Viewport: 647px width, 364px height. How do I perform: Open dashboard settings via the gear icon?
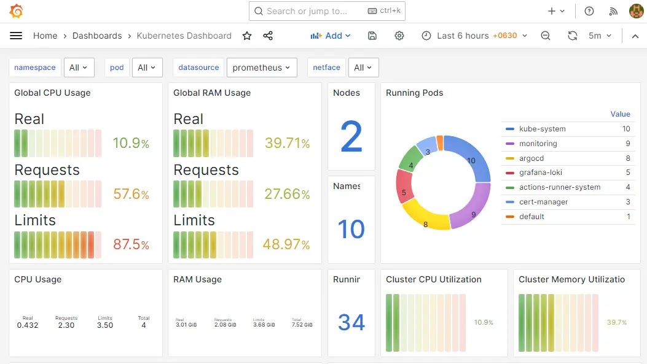(x=399, y=36)
